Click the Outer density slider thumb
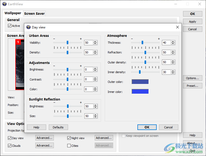This screenshot has width=206, height=156. 145,62
